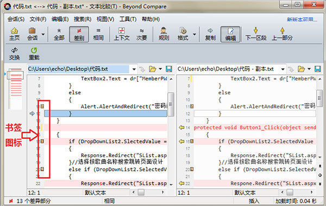Viewport: 326px width, 206px height.
Task: Click bookmark icon on right line 20
Action: (x=192, y=169)
